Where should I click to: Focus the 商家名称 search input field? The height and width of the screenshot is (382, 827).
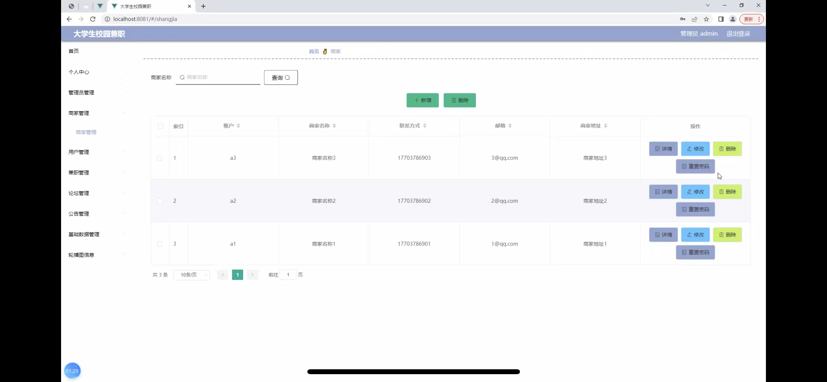pyautogui.click(x=218, y=77)
